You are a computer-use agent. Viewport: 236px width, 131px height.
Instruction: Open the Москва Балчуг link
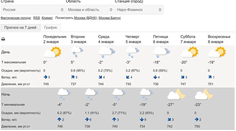pyautogui.click(x=110, y=18)
